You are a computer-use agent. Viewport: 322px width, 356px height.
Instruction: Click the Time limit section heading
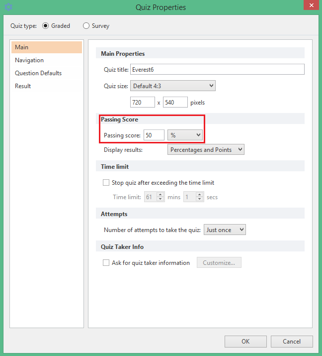[115, 167]
